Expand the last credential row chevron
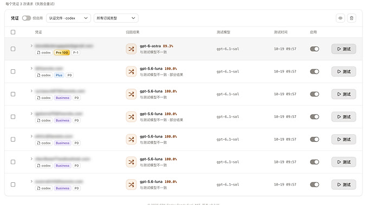The image size is (374, 205). click(31, 181)
